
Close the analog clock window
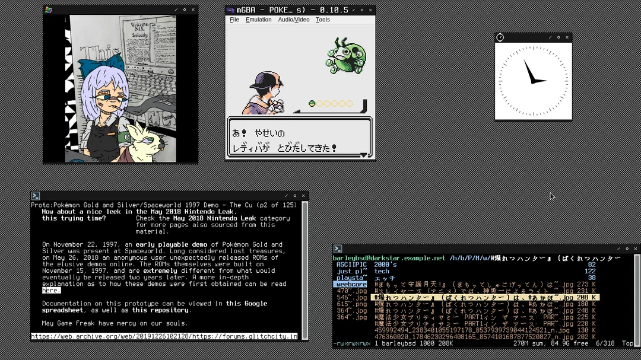click(567, 37)
